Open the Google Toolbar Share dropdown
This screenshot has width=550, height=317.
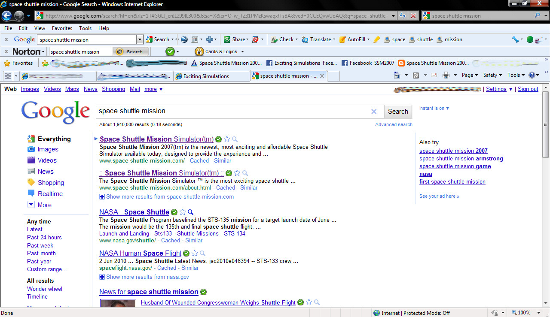coord(247,39)
